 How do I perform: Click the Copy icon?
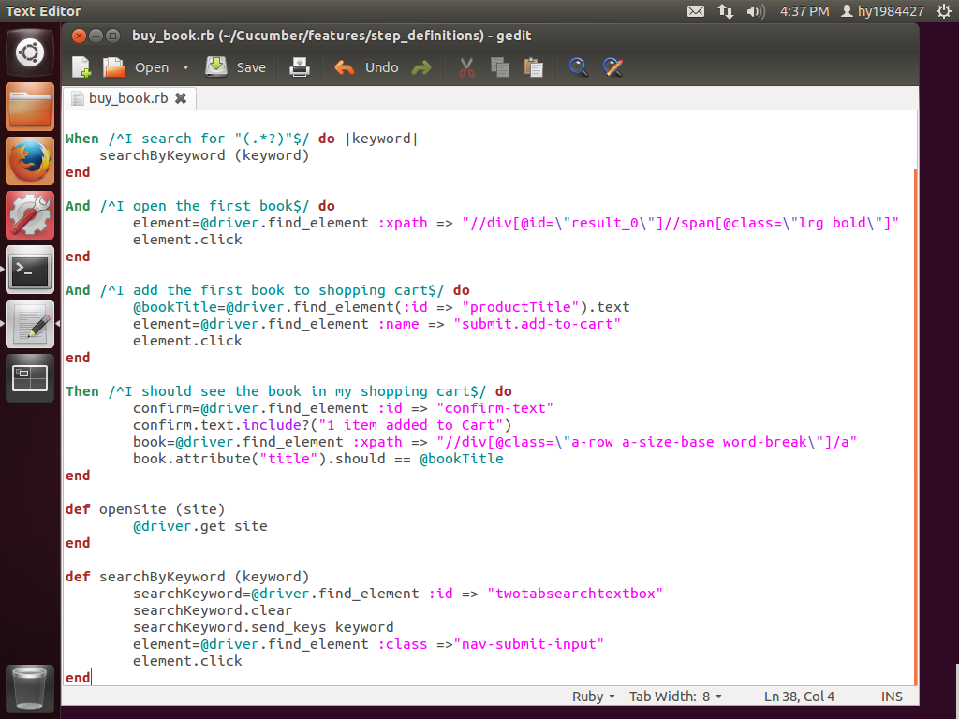[500, 67]
